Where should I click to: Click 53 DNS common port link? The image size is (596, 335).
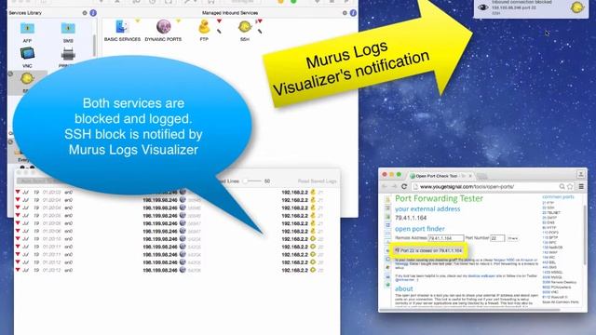coord(549,223)
